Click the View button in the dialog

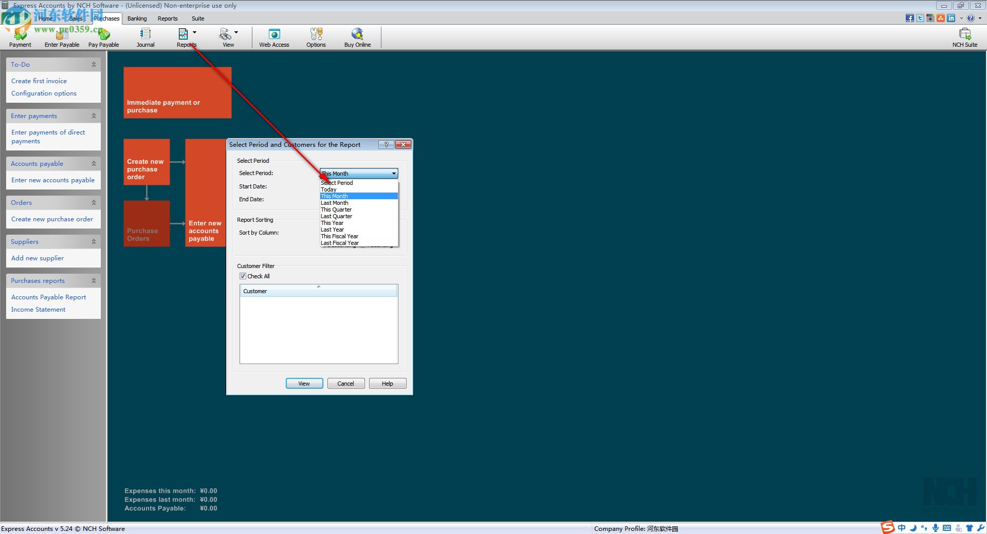tap(304, 384)
